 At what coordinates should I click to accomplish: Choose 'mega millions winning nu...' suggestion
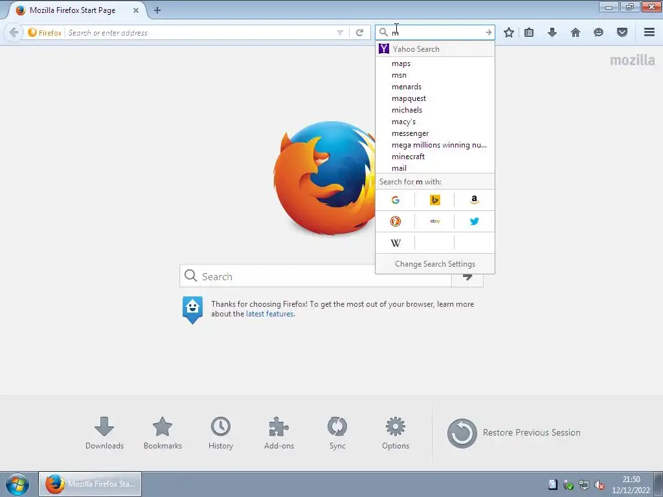(434, 145)
